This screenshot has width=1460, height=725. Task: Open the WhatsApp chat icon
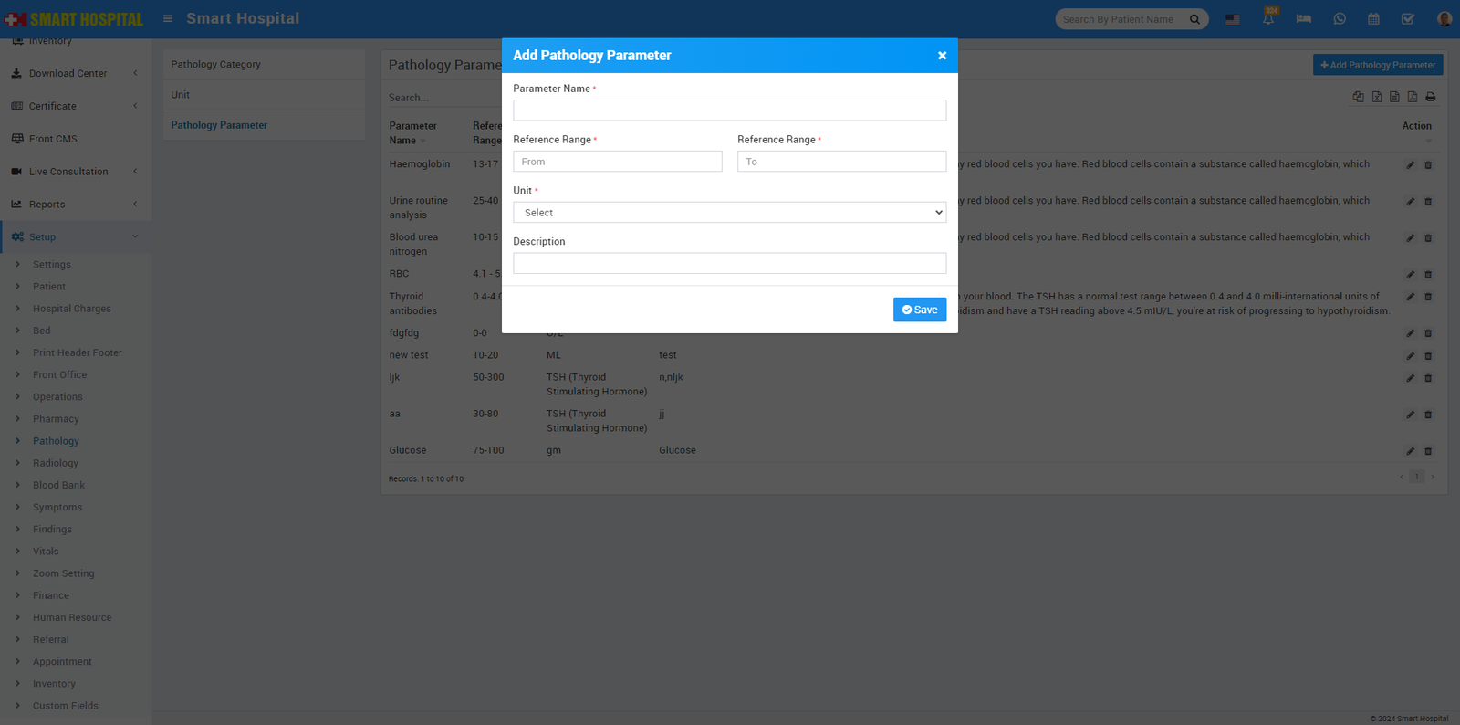pyautogui.click(x=1340, y=19)
